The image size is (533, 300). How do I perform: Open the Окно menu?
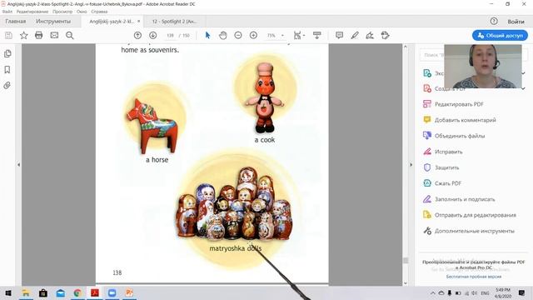coord(82,12)
